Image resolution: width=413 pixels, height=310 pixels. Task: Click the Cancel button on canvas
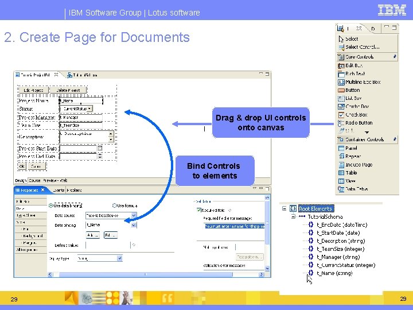click(36, 166)
